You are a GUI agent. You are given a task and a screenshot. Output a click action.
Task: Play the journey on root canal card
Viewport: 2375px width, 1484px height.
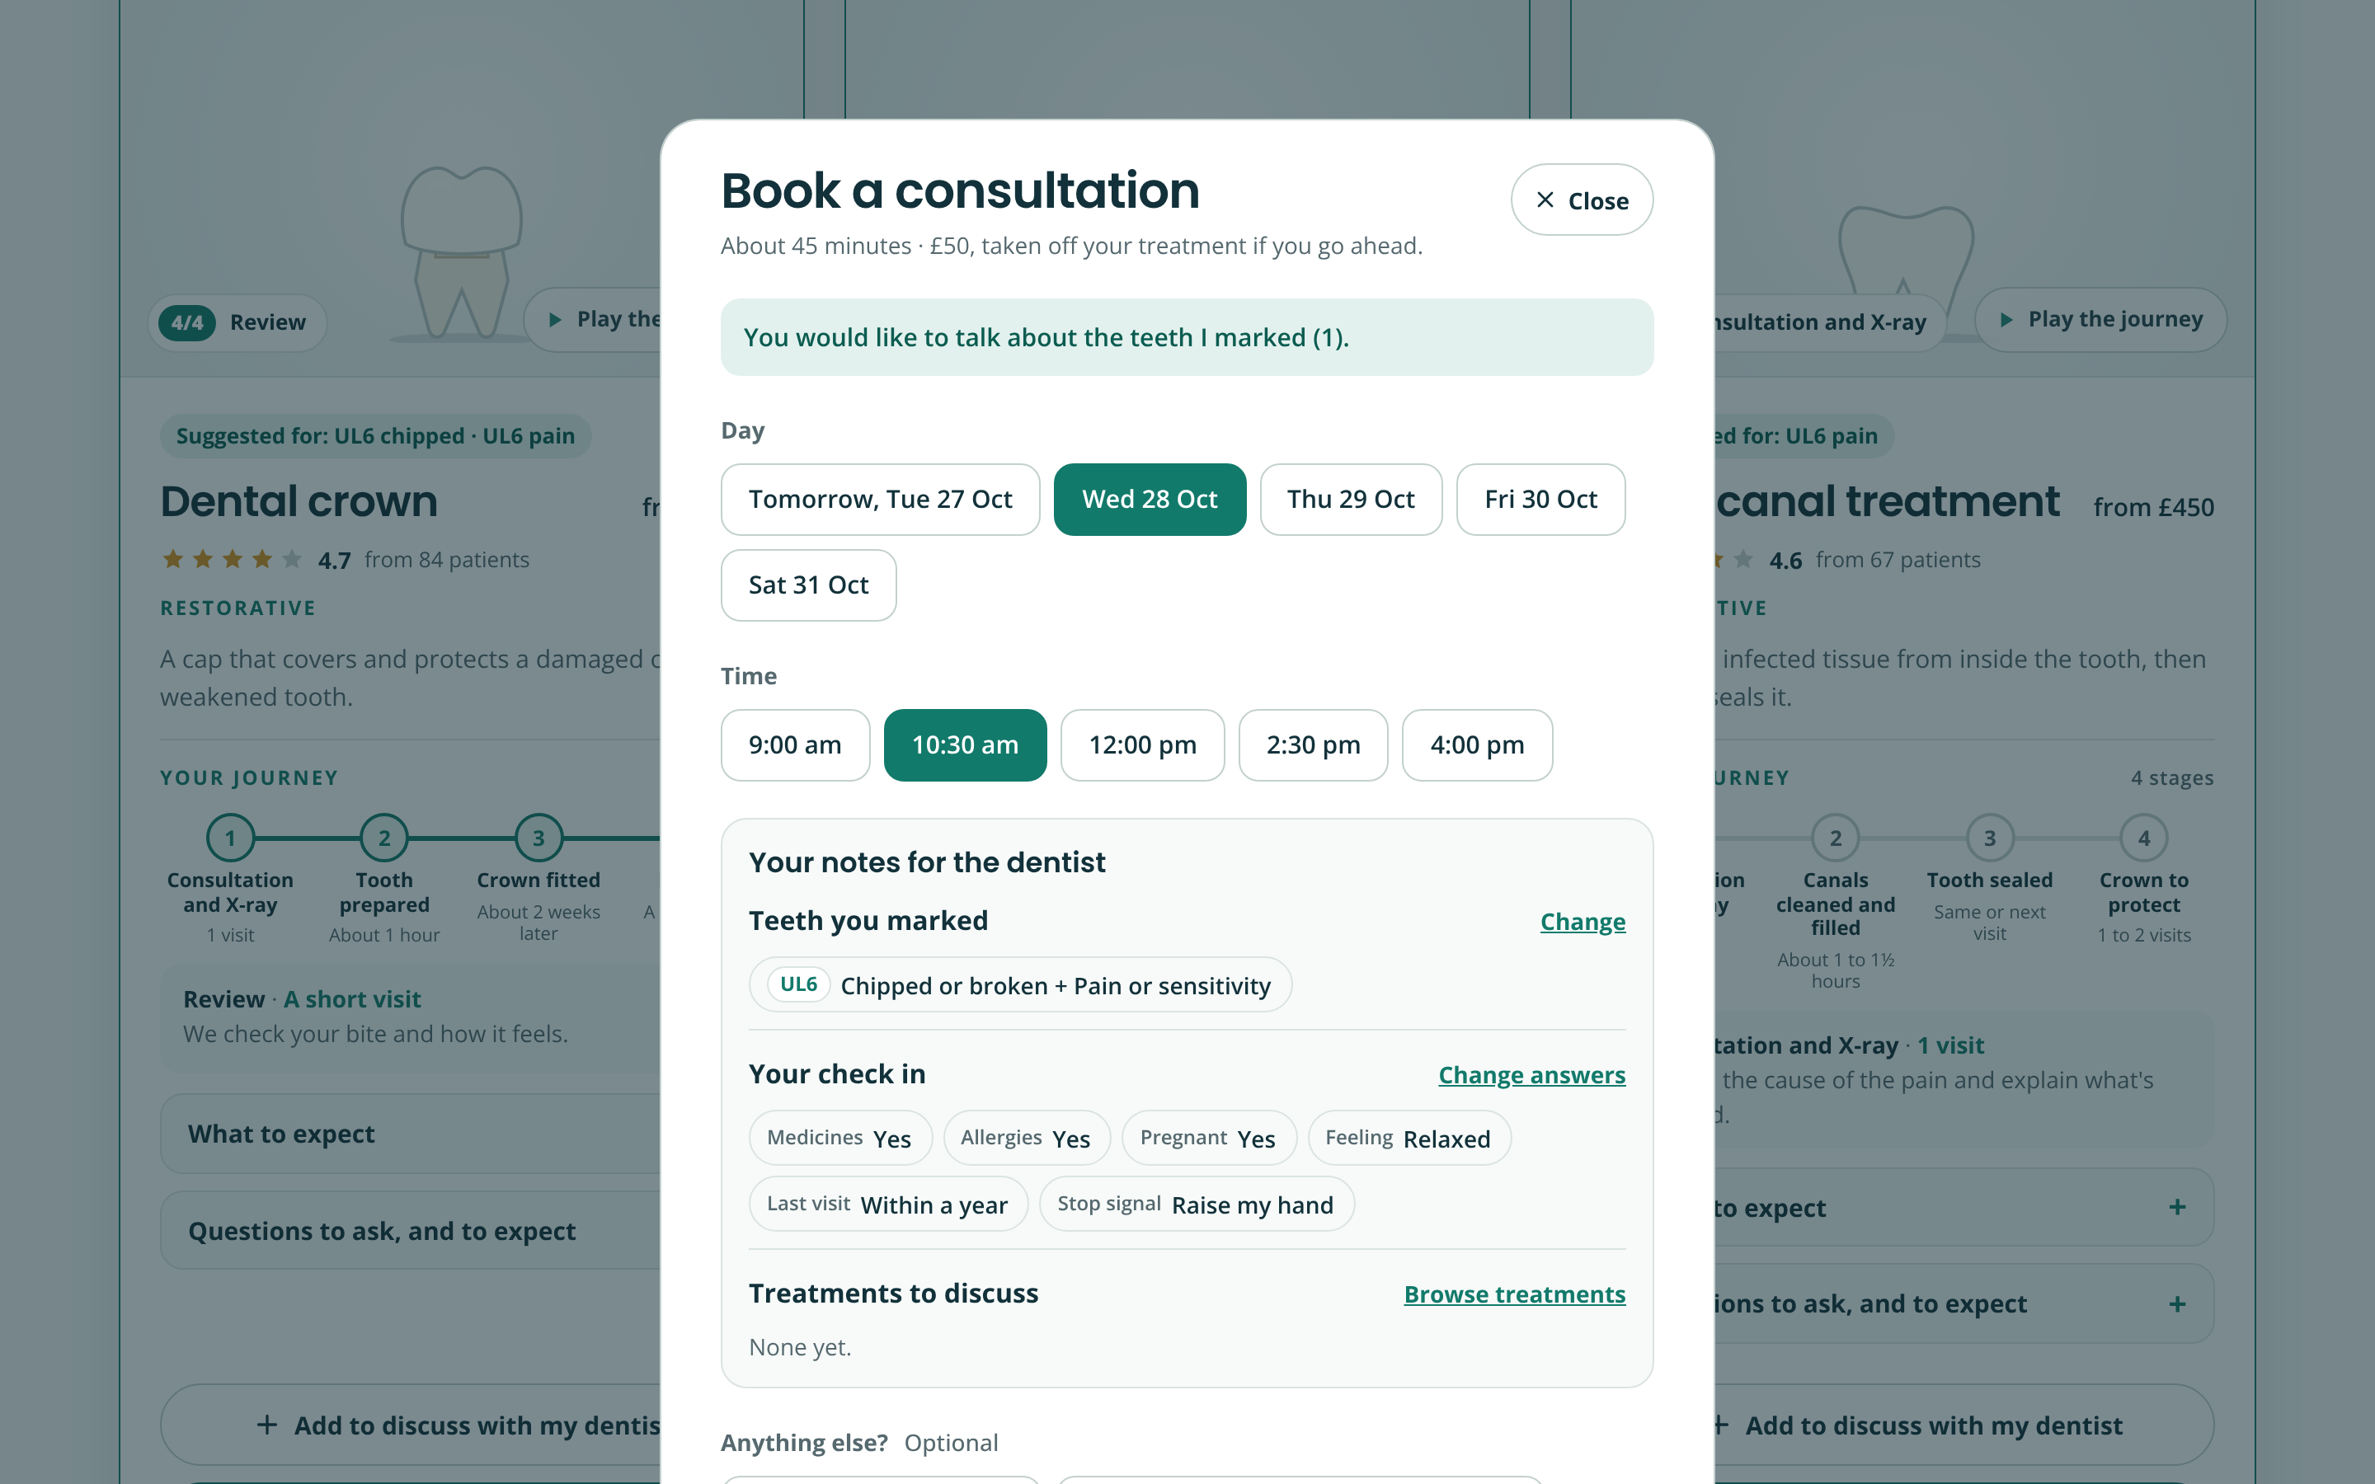(x=2100, y=319)
